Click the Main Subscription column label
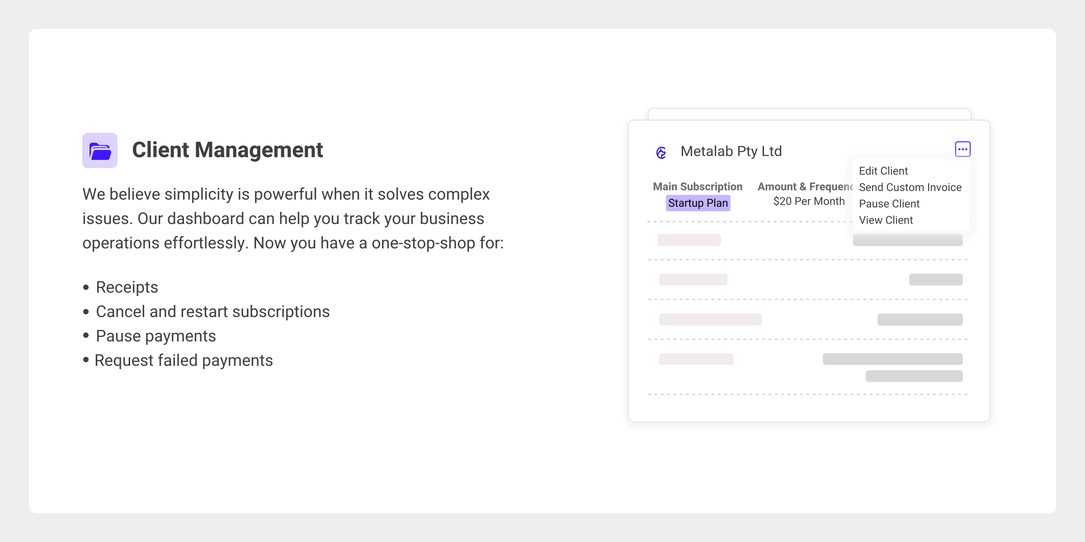This screenshot has height=542, width=1085. pyautogui.click(x=698, y=187)
